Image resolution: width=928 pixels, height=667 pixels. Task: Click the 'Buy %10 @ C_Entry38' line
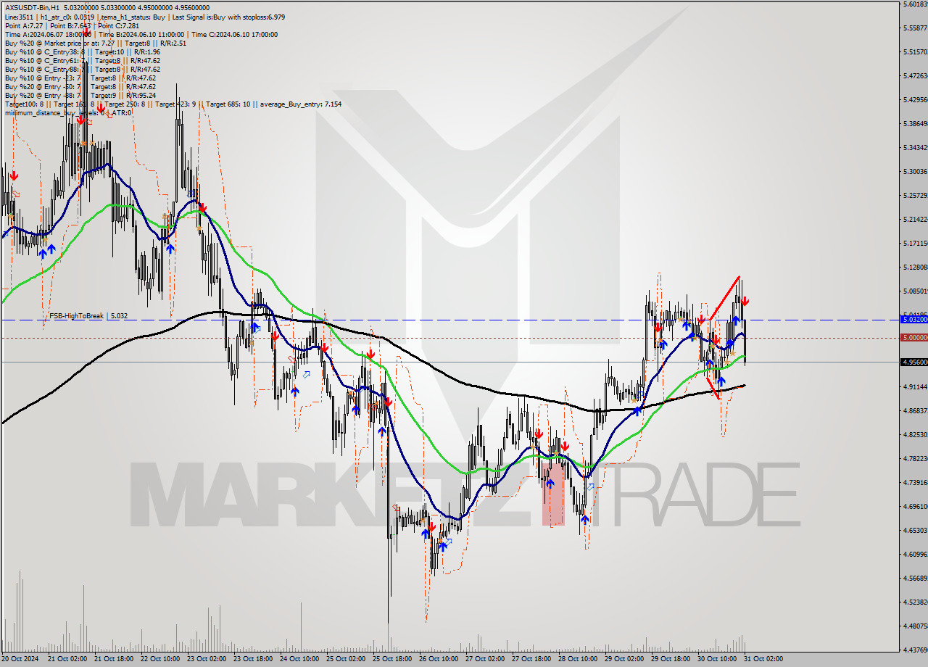tap(83, 51)
